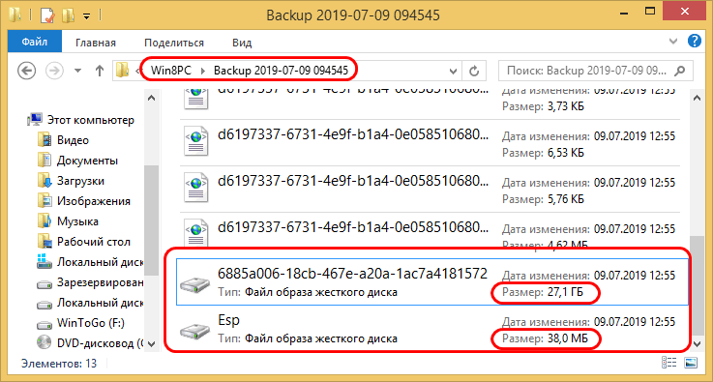Click the Документы folder icon
Image resolution: width=713 pixels, height=382 pixels.
pos(45,161)
